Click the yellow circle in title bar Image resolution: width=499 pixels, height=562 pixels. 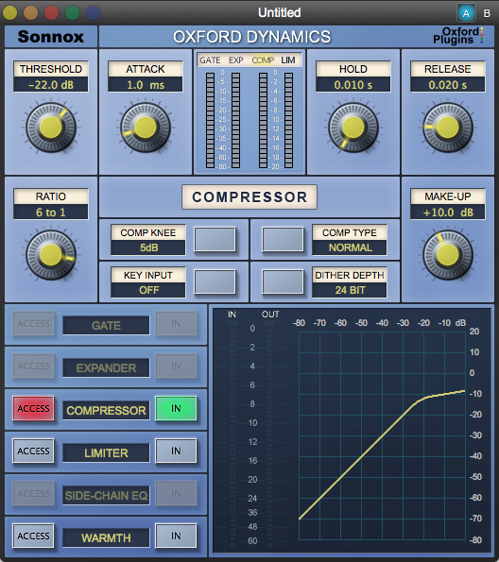pyautogui.click(x=10, y=13)
